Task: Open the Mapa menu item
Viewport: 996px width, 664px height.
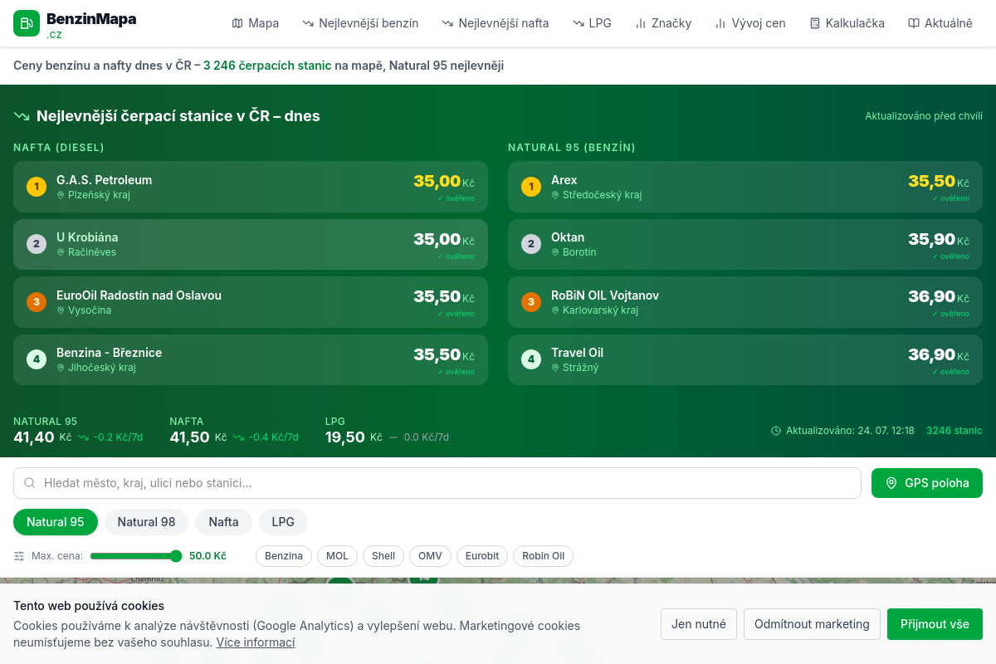Action: pyautogui.click(x=256, y=23)
